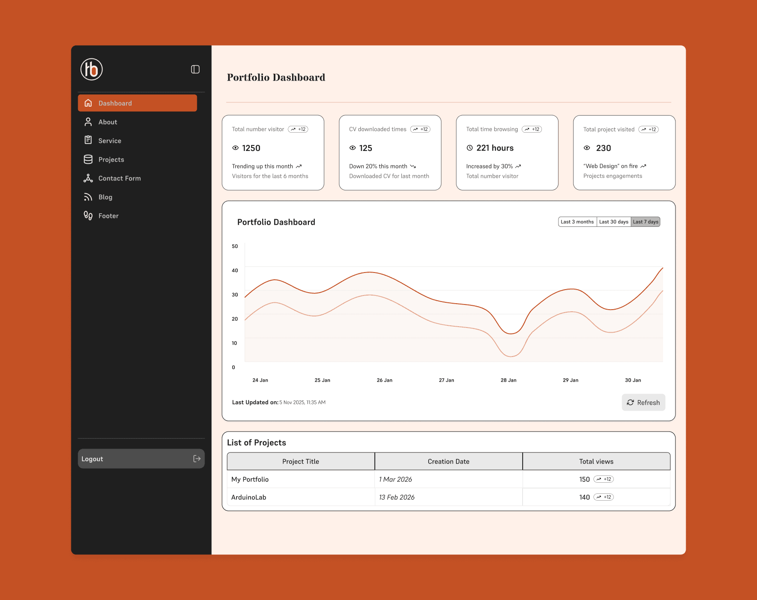Viewport: 757px width, 600px height.
Task: Open the Blog RSS feed icon
Action: pos(88,197)
